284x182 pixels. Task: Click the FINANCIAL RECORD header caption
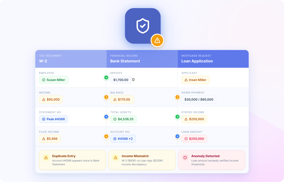124,56
